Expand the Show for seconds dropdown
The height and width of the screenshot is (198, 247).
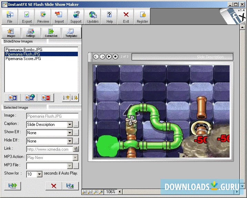pyautogui.click(x=40, y=174)
